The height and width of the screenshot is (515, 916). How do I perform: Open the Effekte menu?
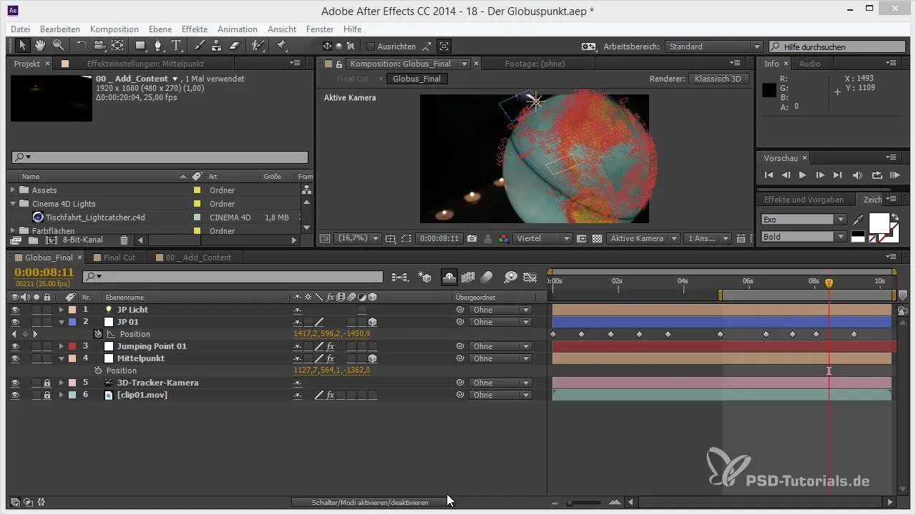(195, 29)
